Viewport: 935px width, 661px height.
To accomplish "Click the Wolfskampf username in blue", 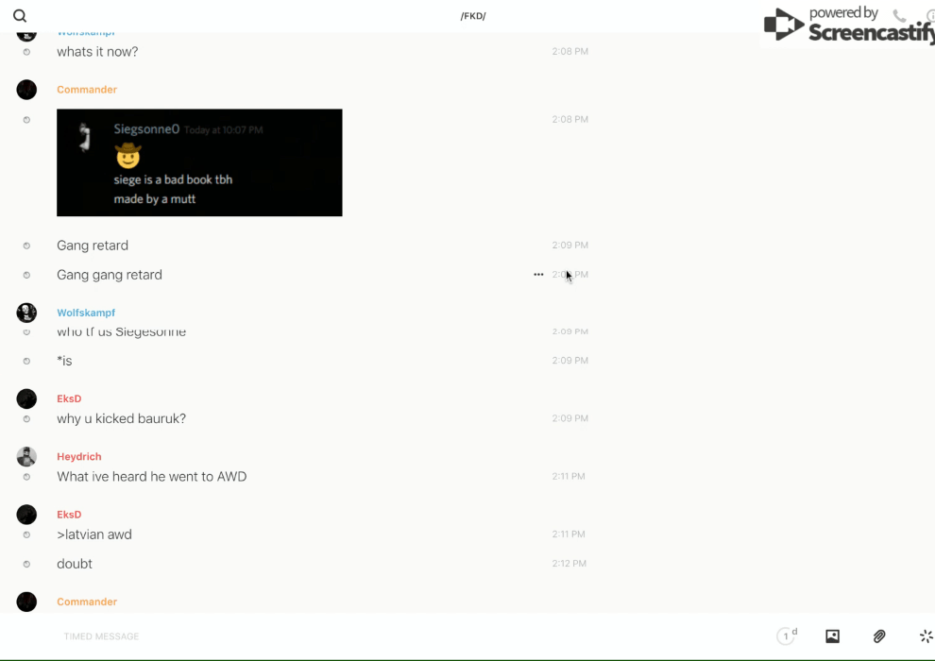I will 86,313.
